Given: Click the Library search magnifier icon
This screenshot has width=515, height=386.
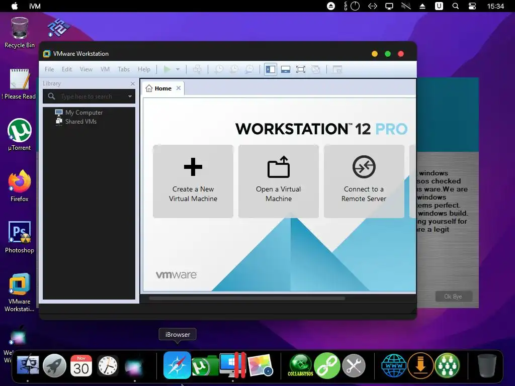Looking at the screenshot, I should [x=52, y=96].
